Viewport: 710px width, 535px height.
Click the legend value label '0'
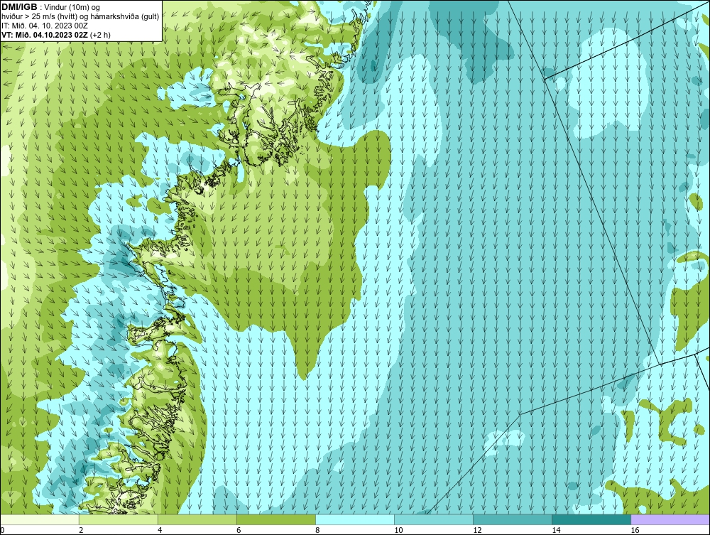[3, 530]
